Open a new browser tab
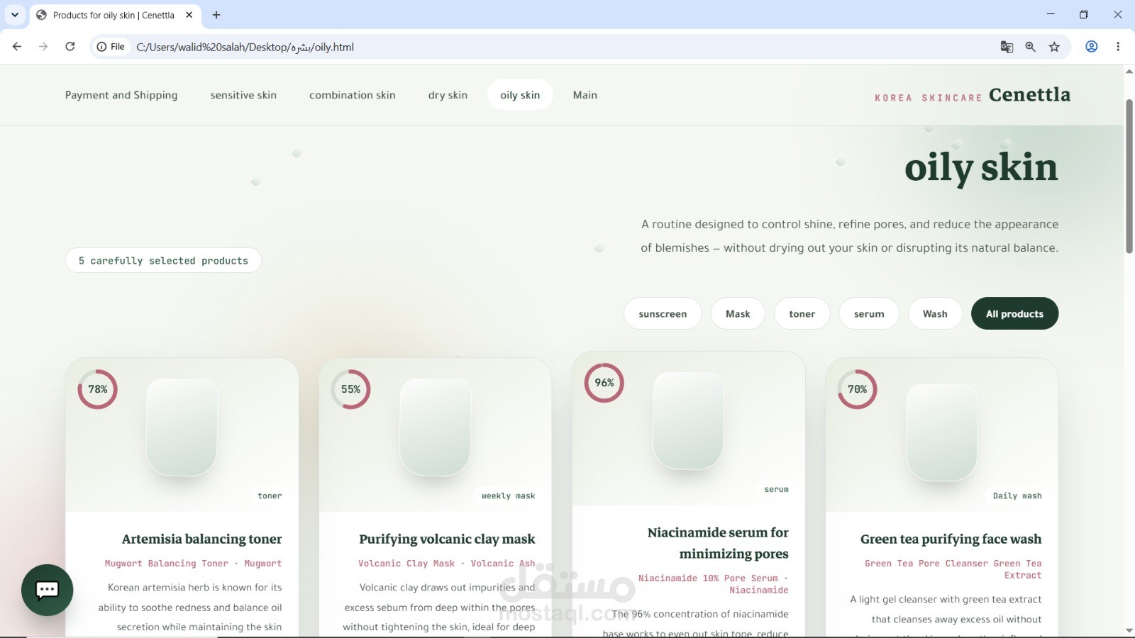1135x638 pixels. [x=216, y=15]
